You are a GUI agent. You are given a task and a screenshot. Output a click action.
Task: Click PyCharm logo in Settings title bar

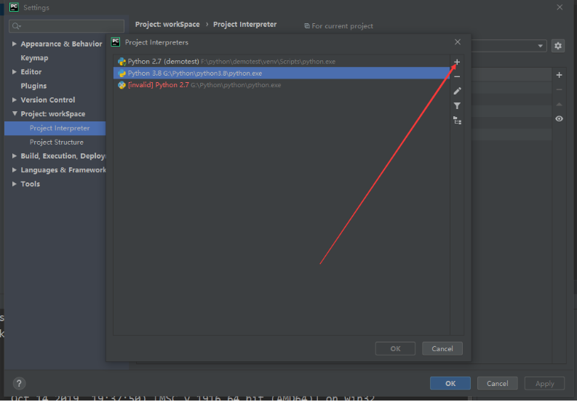(14, 7)
